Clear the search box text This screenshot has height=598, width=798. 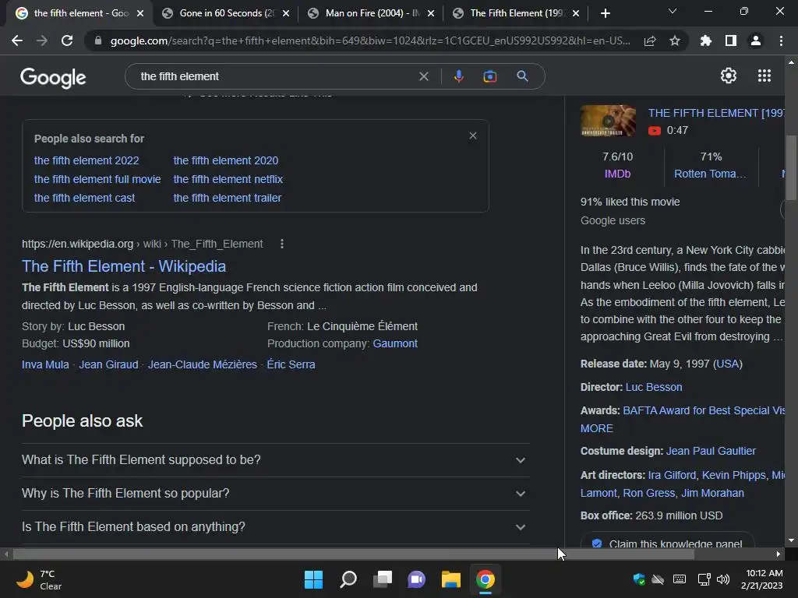(423, 76)
